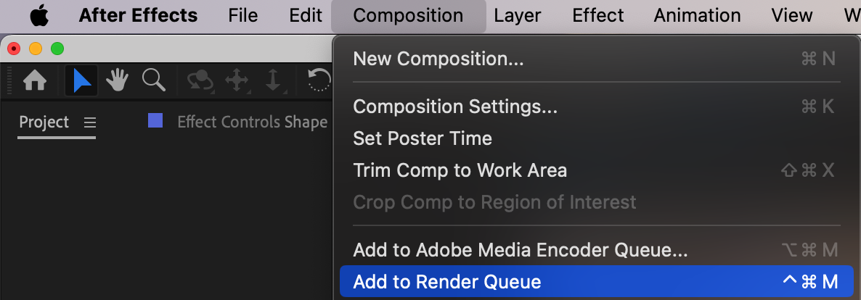861x300 pixels.
Task: Select the Zoom magnifier tool
Action: 153,80
